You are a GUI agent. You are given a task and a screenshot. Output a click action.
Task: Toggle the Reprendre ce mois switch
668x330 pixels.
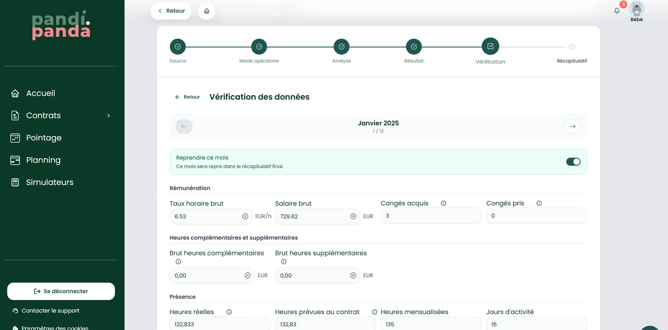[573, 162]
